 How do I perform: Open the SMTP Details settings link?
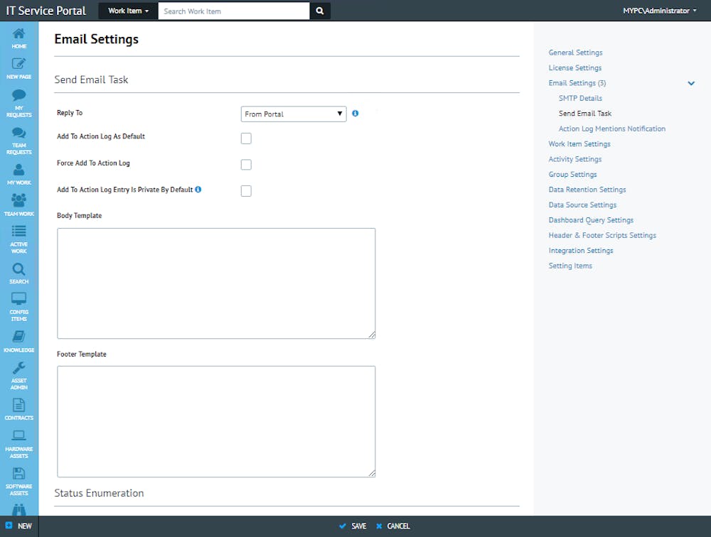(580, 98)
